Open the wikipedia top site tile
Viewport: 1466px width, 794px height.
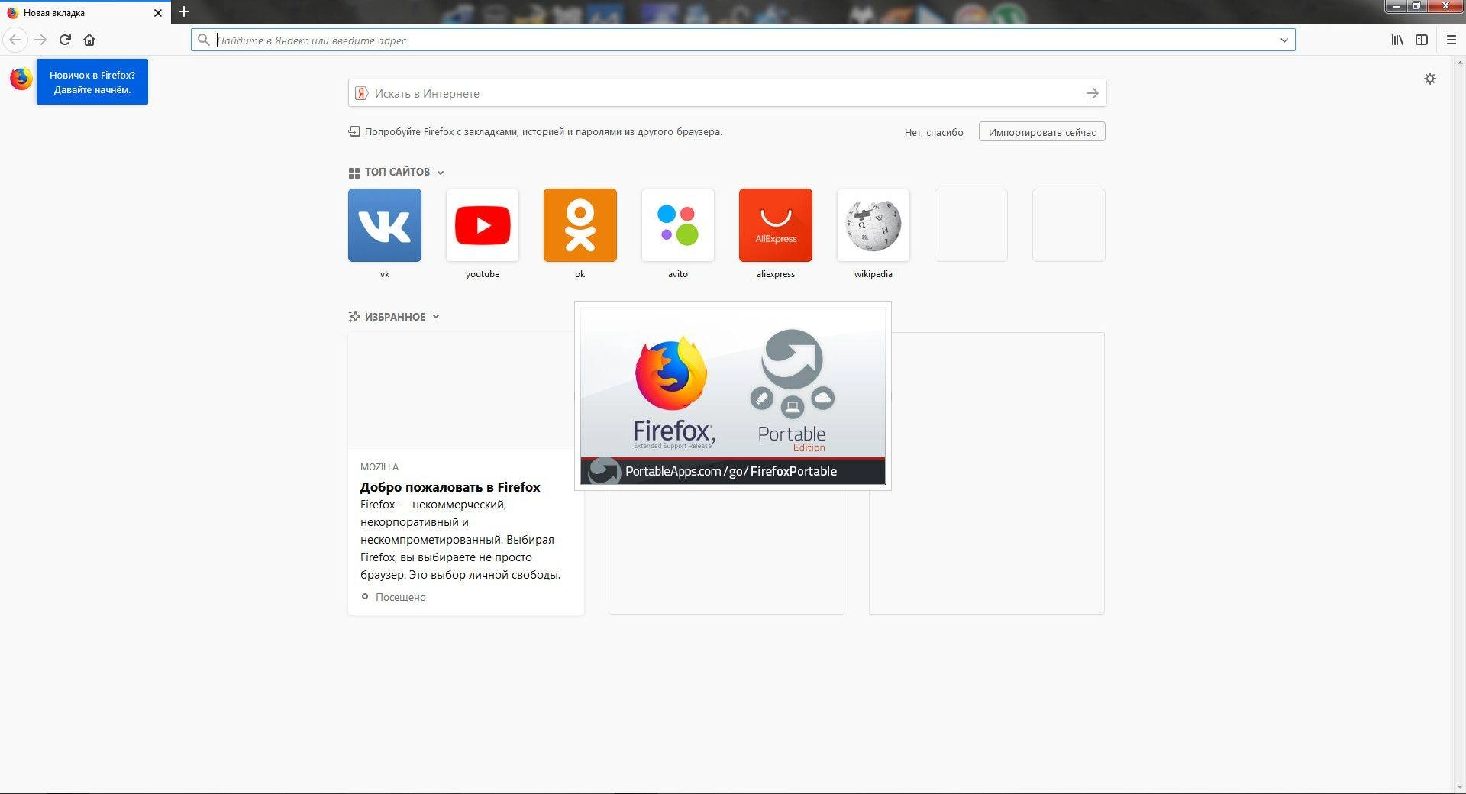(x=873, y=225)
